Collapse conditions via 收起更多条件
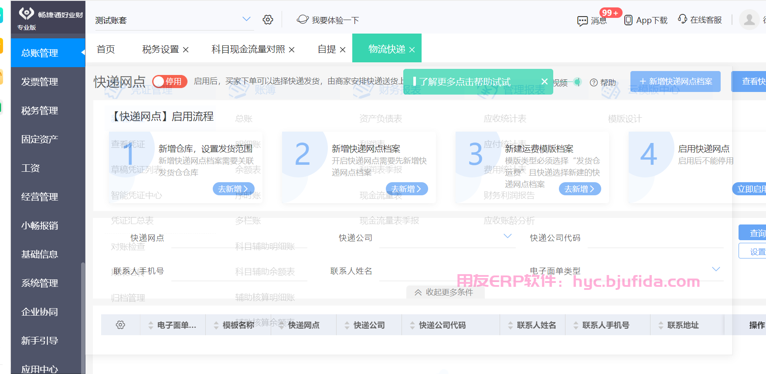Screen dimensions: 766x374 click(445, 292)
